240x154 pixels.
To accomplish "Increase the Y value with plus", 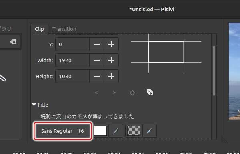I will (x=111, y=44).
